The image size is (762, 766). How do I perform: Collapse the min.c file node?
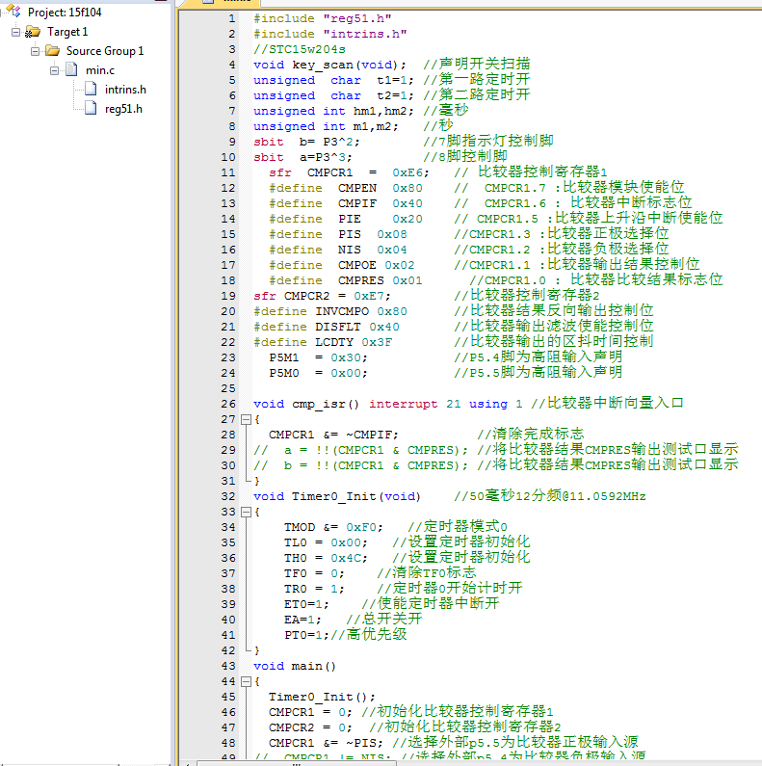pos(54,70)
